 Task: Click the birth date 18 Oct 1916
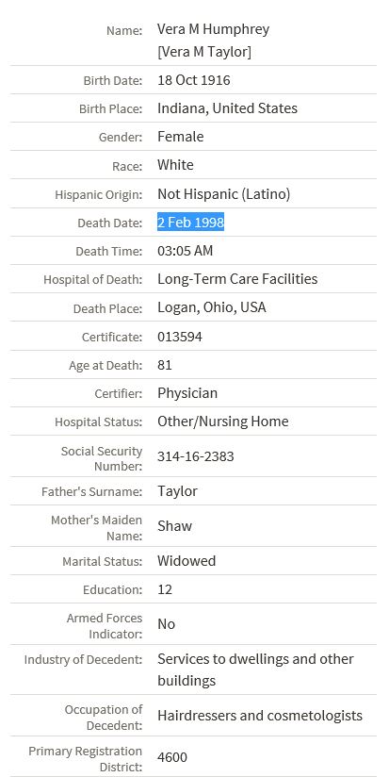coord(193,80)
